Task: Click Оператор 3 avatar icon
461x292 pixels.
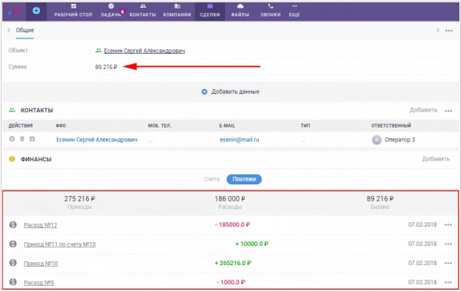Action: tap(376, 140)
